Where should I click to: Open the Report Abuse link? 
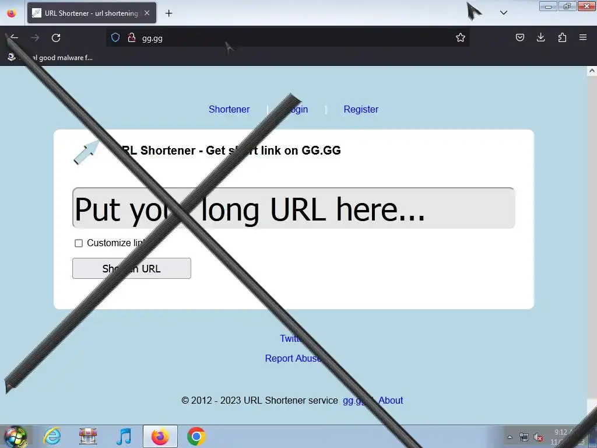click(293, 359)
